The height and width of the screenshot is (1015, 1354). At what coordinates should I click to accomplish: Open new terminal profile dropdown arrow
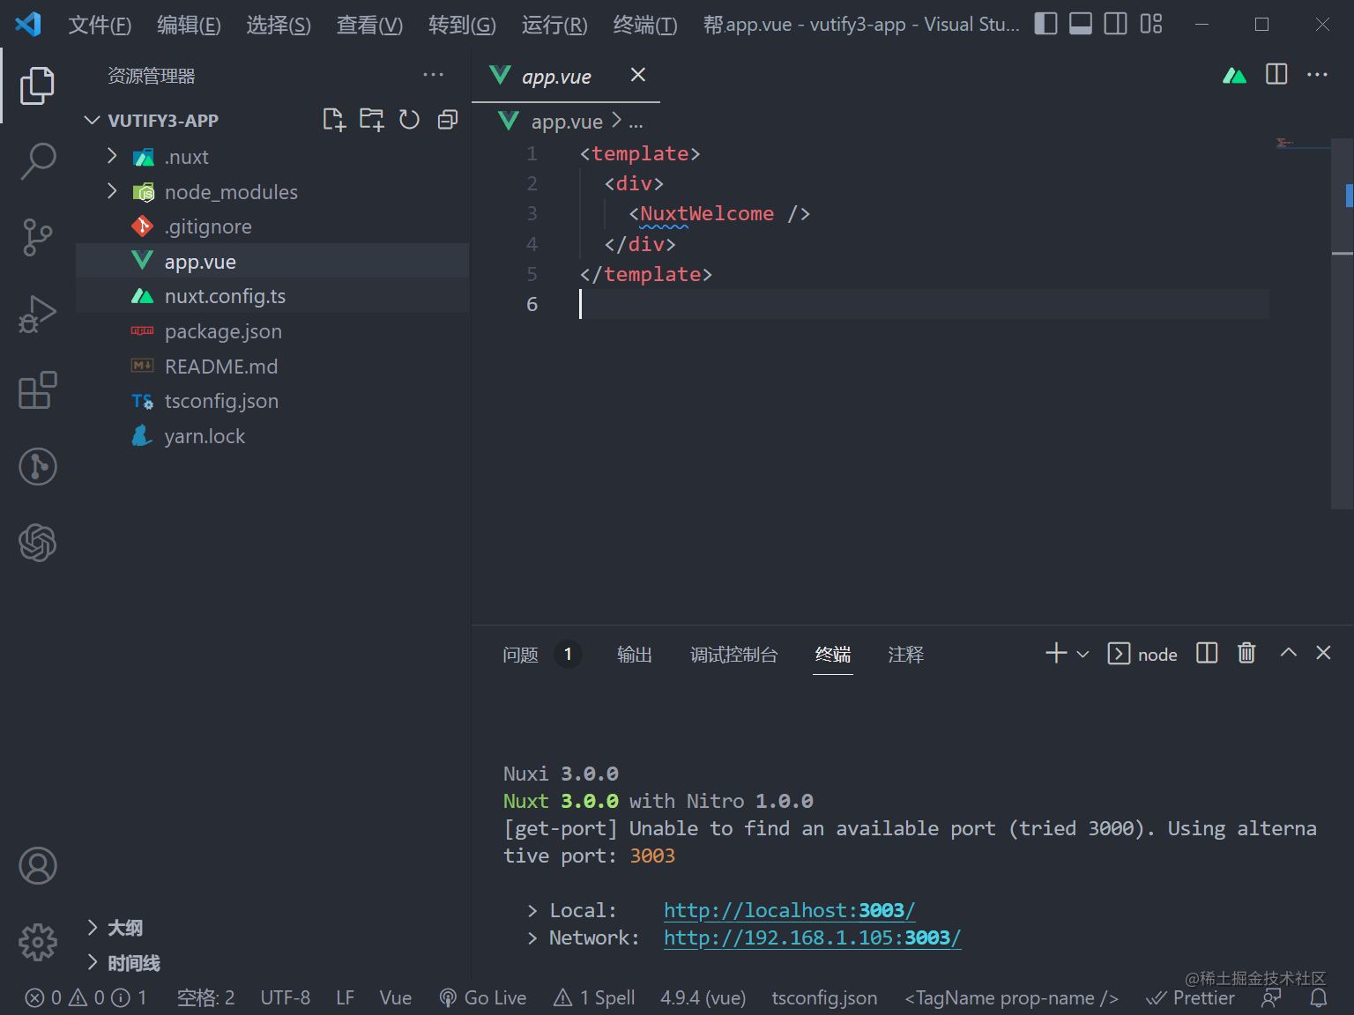click(1083, 654)
